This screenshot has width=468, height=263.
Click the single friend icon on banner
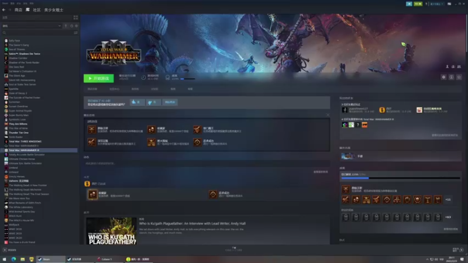click(x=447, y=67)
